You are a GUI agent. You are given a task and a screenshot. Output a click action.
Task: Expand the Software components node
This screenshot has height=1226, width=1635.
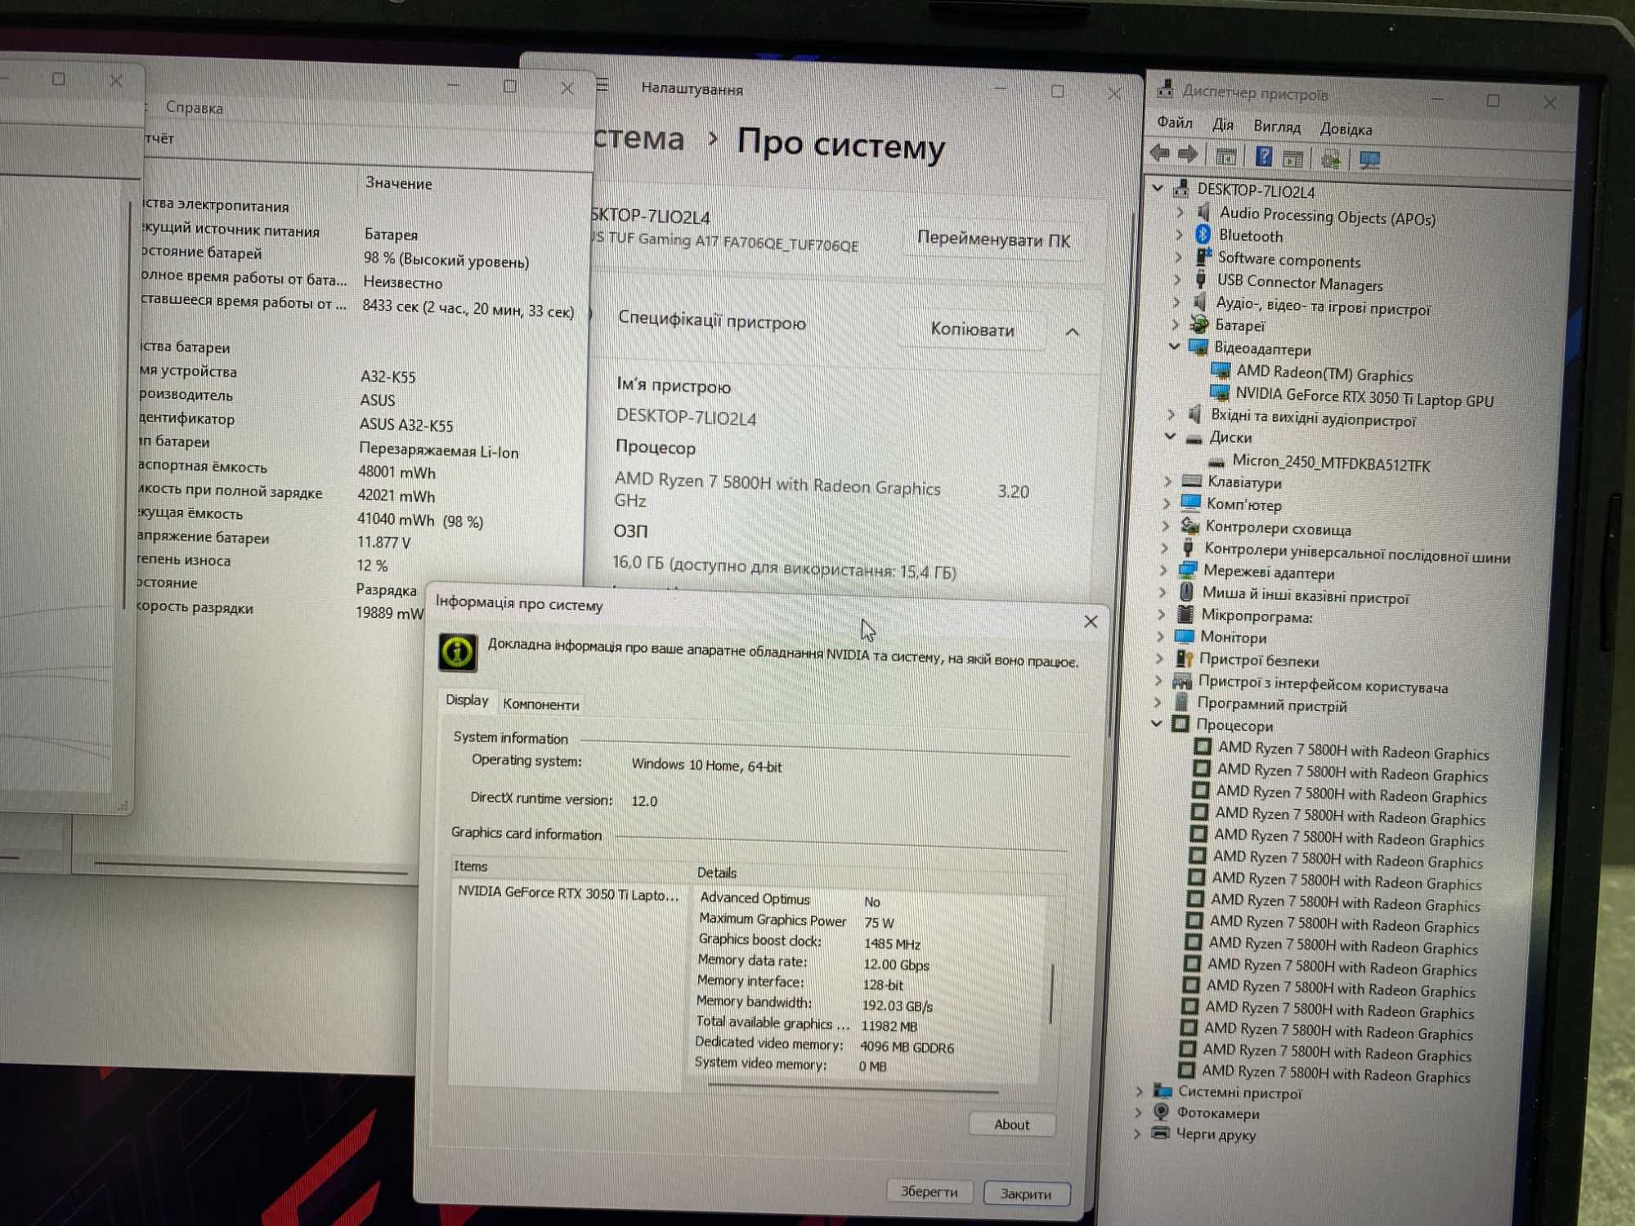tap(1178, 257)
